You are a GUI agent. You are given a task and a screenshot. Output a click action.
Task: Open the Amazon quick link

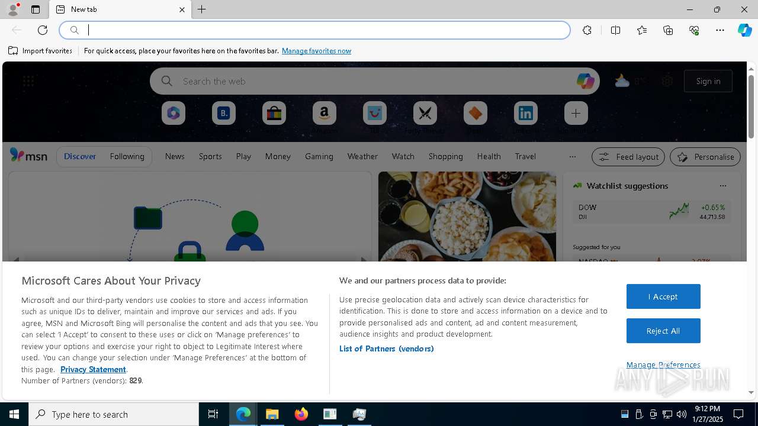click(325, 113)
